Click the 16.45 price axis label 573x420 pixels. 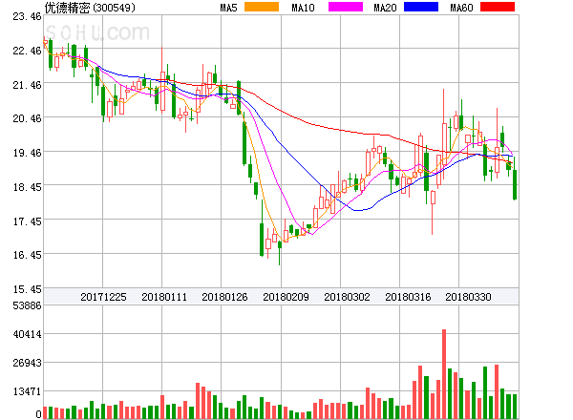(27, 255)
